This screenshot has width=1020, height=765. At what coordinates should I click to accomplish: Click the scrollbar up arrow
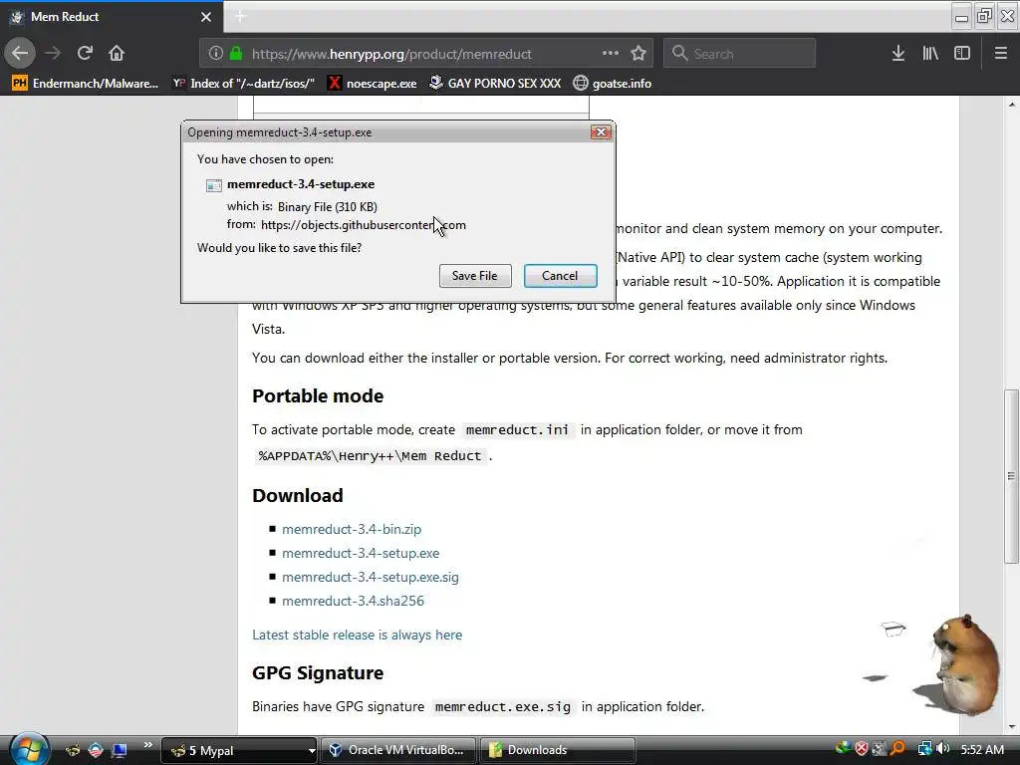click(x=1011, y=104)
